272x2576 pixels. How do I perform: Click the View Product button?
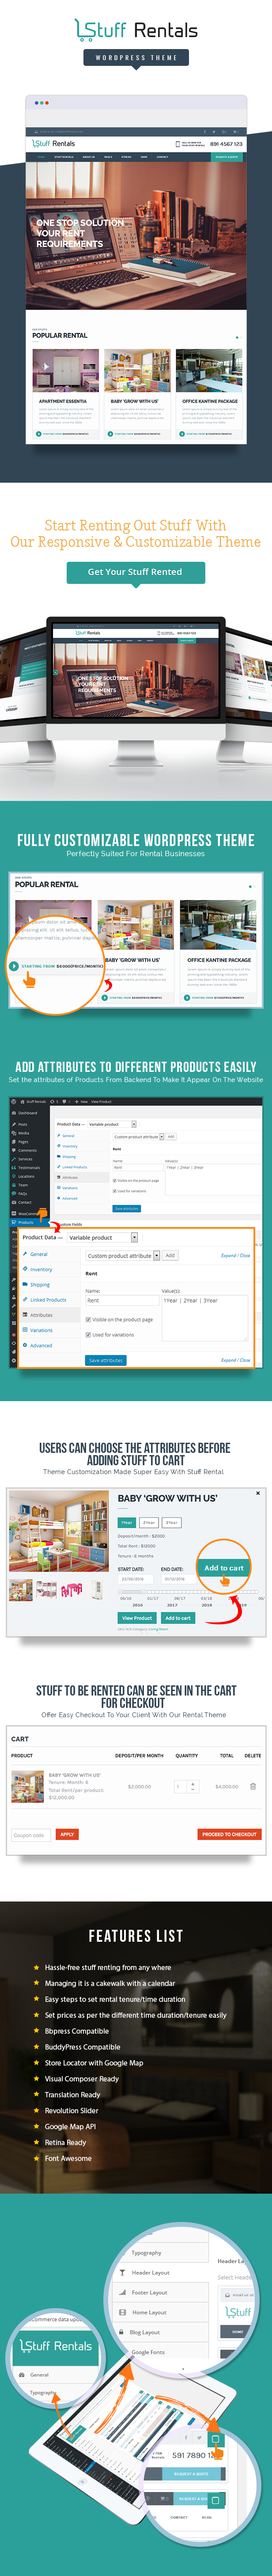[137, 1618]
